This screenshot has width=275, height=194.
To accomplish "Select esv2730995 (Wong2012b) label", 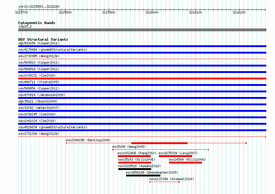I will pyautogui.click(x=39, y=56).
